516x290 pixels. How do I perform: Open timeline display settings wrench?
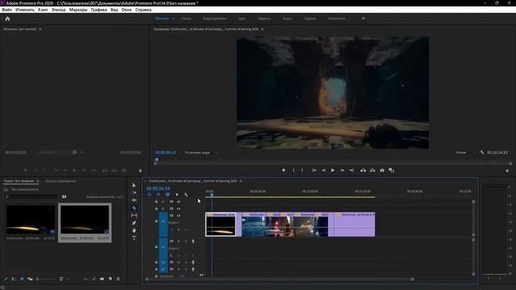pyautogui.click(x=186, y=195)
